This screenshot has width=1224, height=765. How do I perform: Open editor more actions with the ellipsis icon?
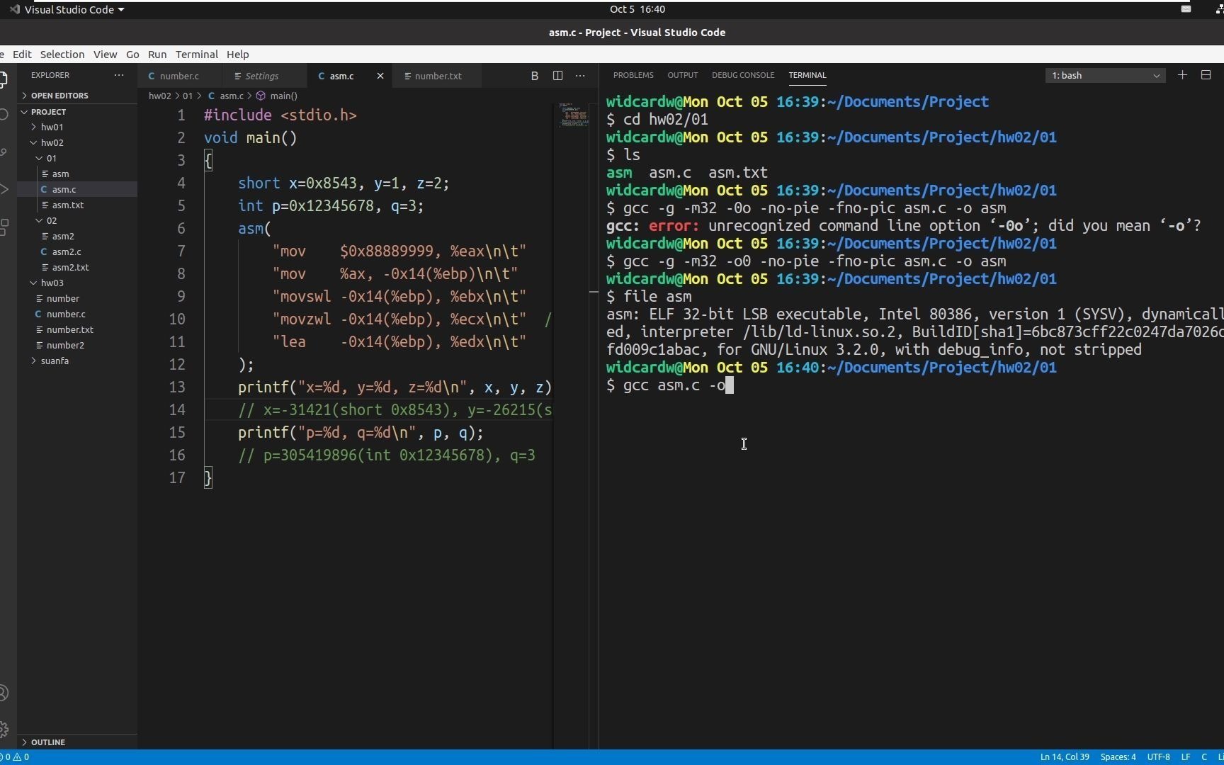point(580,76)
